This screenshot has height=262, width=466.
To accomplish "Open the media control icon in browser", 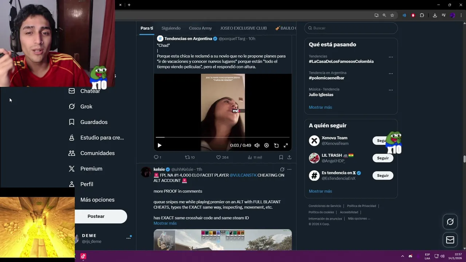I will click(443, 15).
